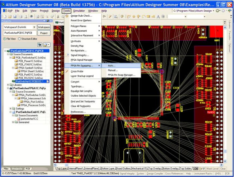Click the Workspace button
The height and width of the screenshot is (177, 234).
pyautogui.click(x=44, y=27)
